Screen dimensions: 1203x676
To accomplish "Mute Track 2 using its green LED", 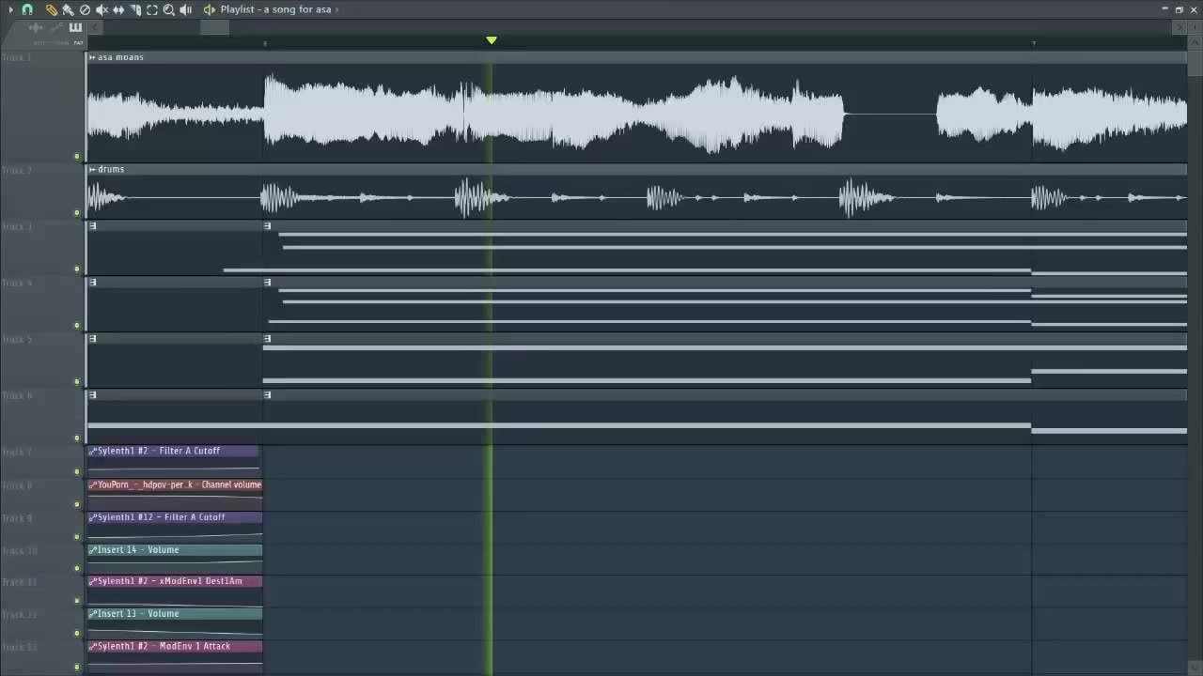I will tap(77, 213).
